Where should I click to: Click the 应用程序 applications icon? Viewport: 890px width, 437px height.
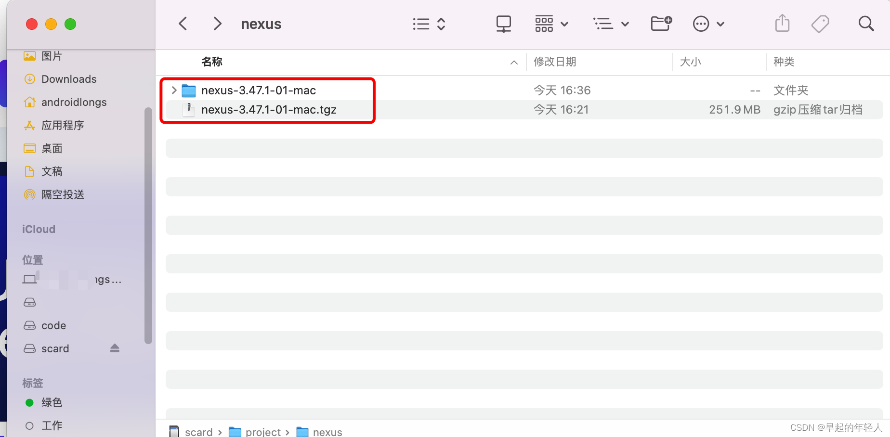(x=30, y=125)
